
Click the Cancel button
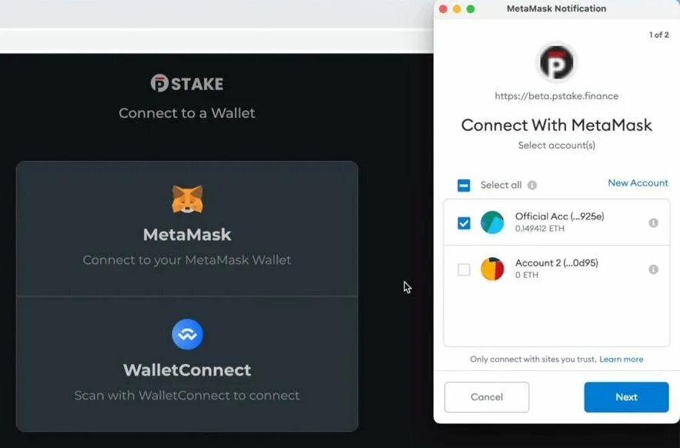point(487,397)
